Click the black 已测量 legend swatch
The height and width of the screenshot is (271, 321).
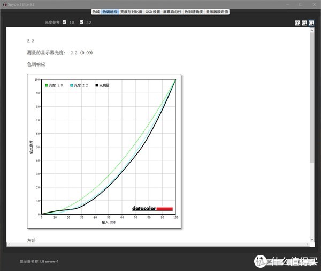[97, 85]
